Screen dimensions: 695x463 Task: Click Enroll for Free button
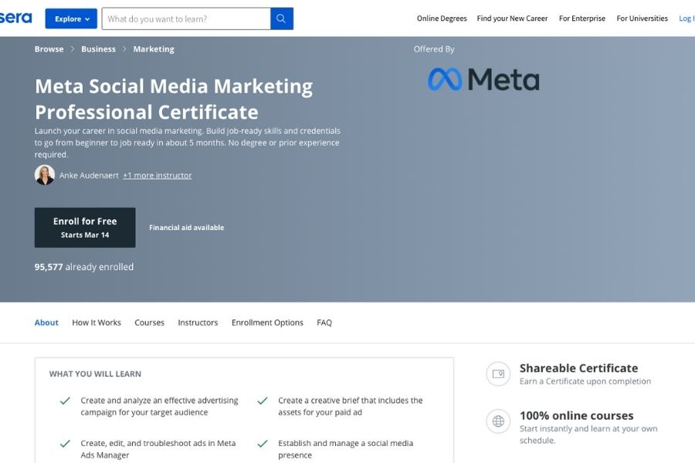point(85,228)
